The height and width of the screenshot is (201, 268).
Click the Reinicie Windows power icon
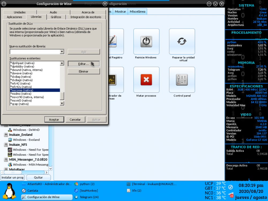[x=146, y=42]
